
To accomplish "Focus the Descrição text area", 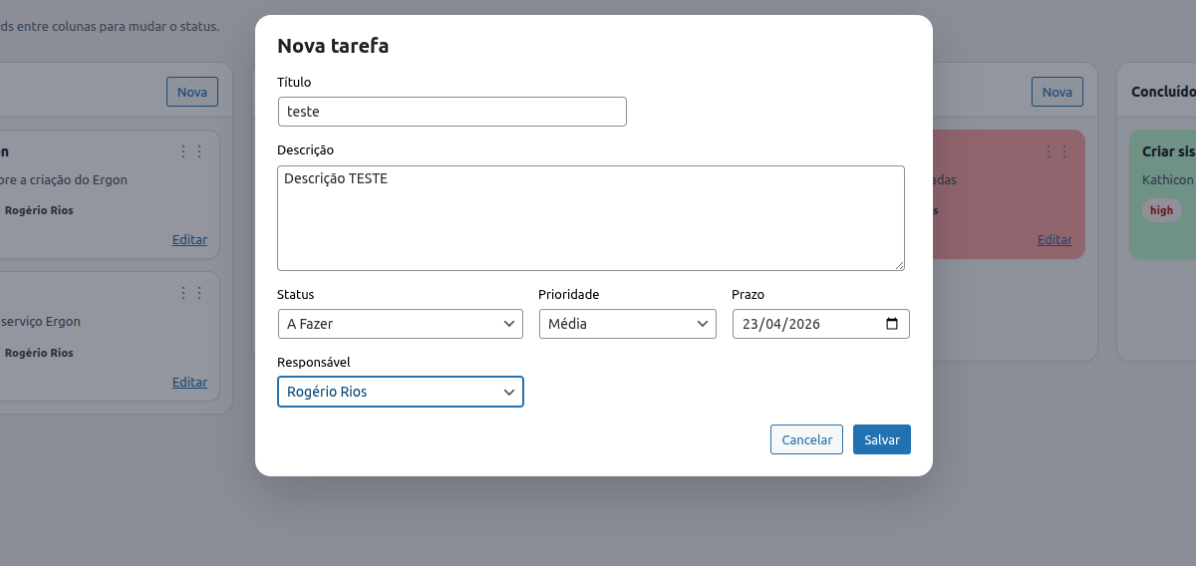I will click(591, 218).
